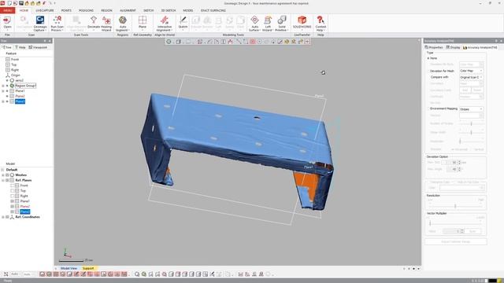Image resolution: width=504 pixels, height=283 pixels.
Task: Select Plane1 in the feature tree
Action: click(20, 91)
